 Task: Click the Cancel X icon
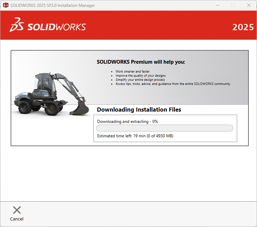tap(17, 210)
